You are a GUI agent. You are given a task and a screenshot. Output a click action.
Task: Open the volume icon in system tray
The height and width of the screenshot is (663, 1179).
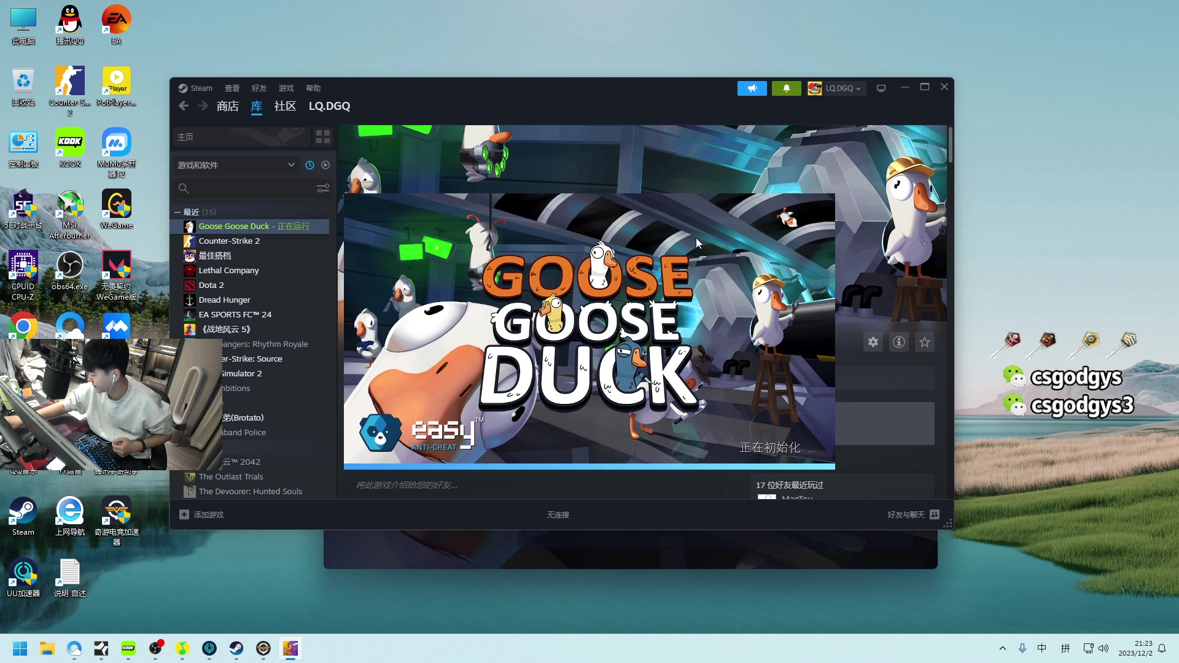[1103, 648]
